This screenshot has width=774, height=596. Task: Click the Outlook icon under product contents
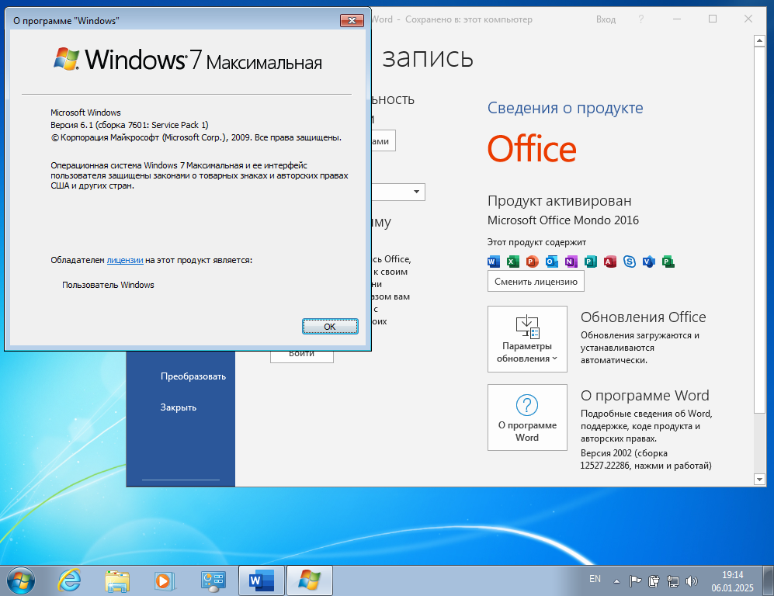(x=552, y=262)
